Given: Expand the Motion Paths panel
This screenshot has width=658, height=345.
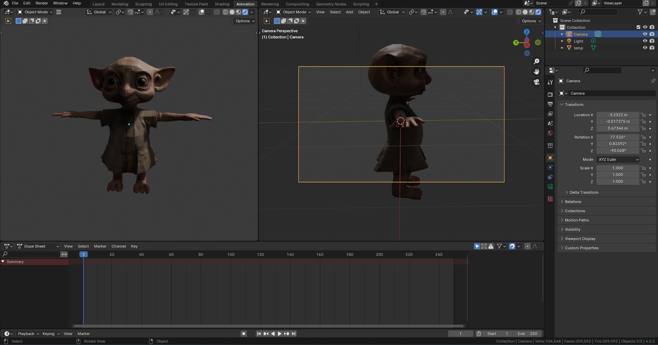Looking at the screenshot, I should (577, 220).
